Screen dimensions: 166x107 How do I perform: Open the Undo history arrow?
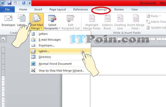[19, 3]
